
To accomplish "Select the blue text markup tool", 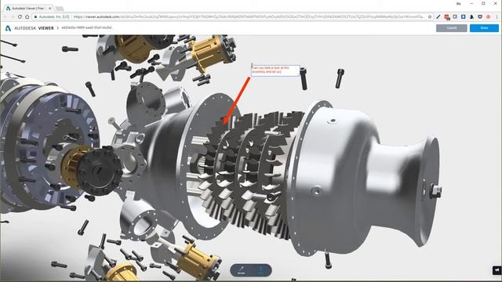I will tap(261, 269).
